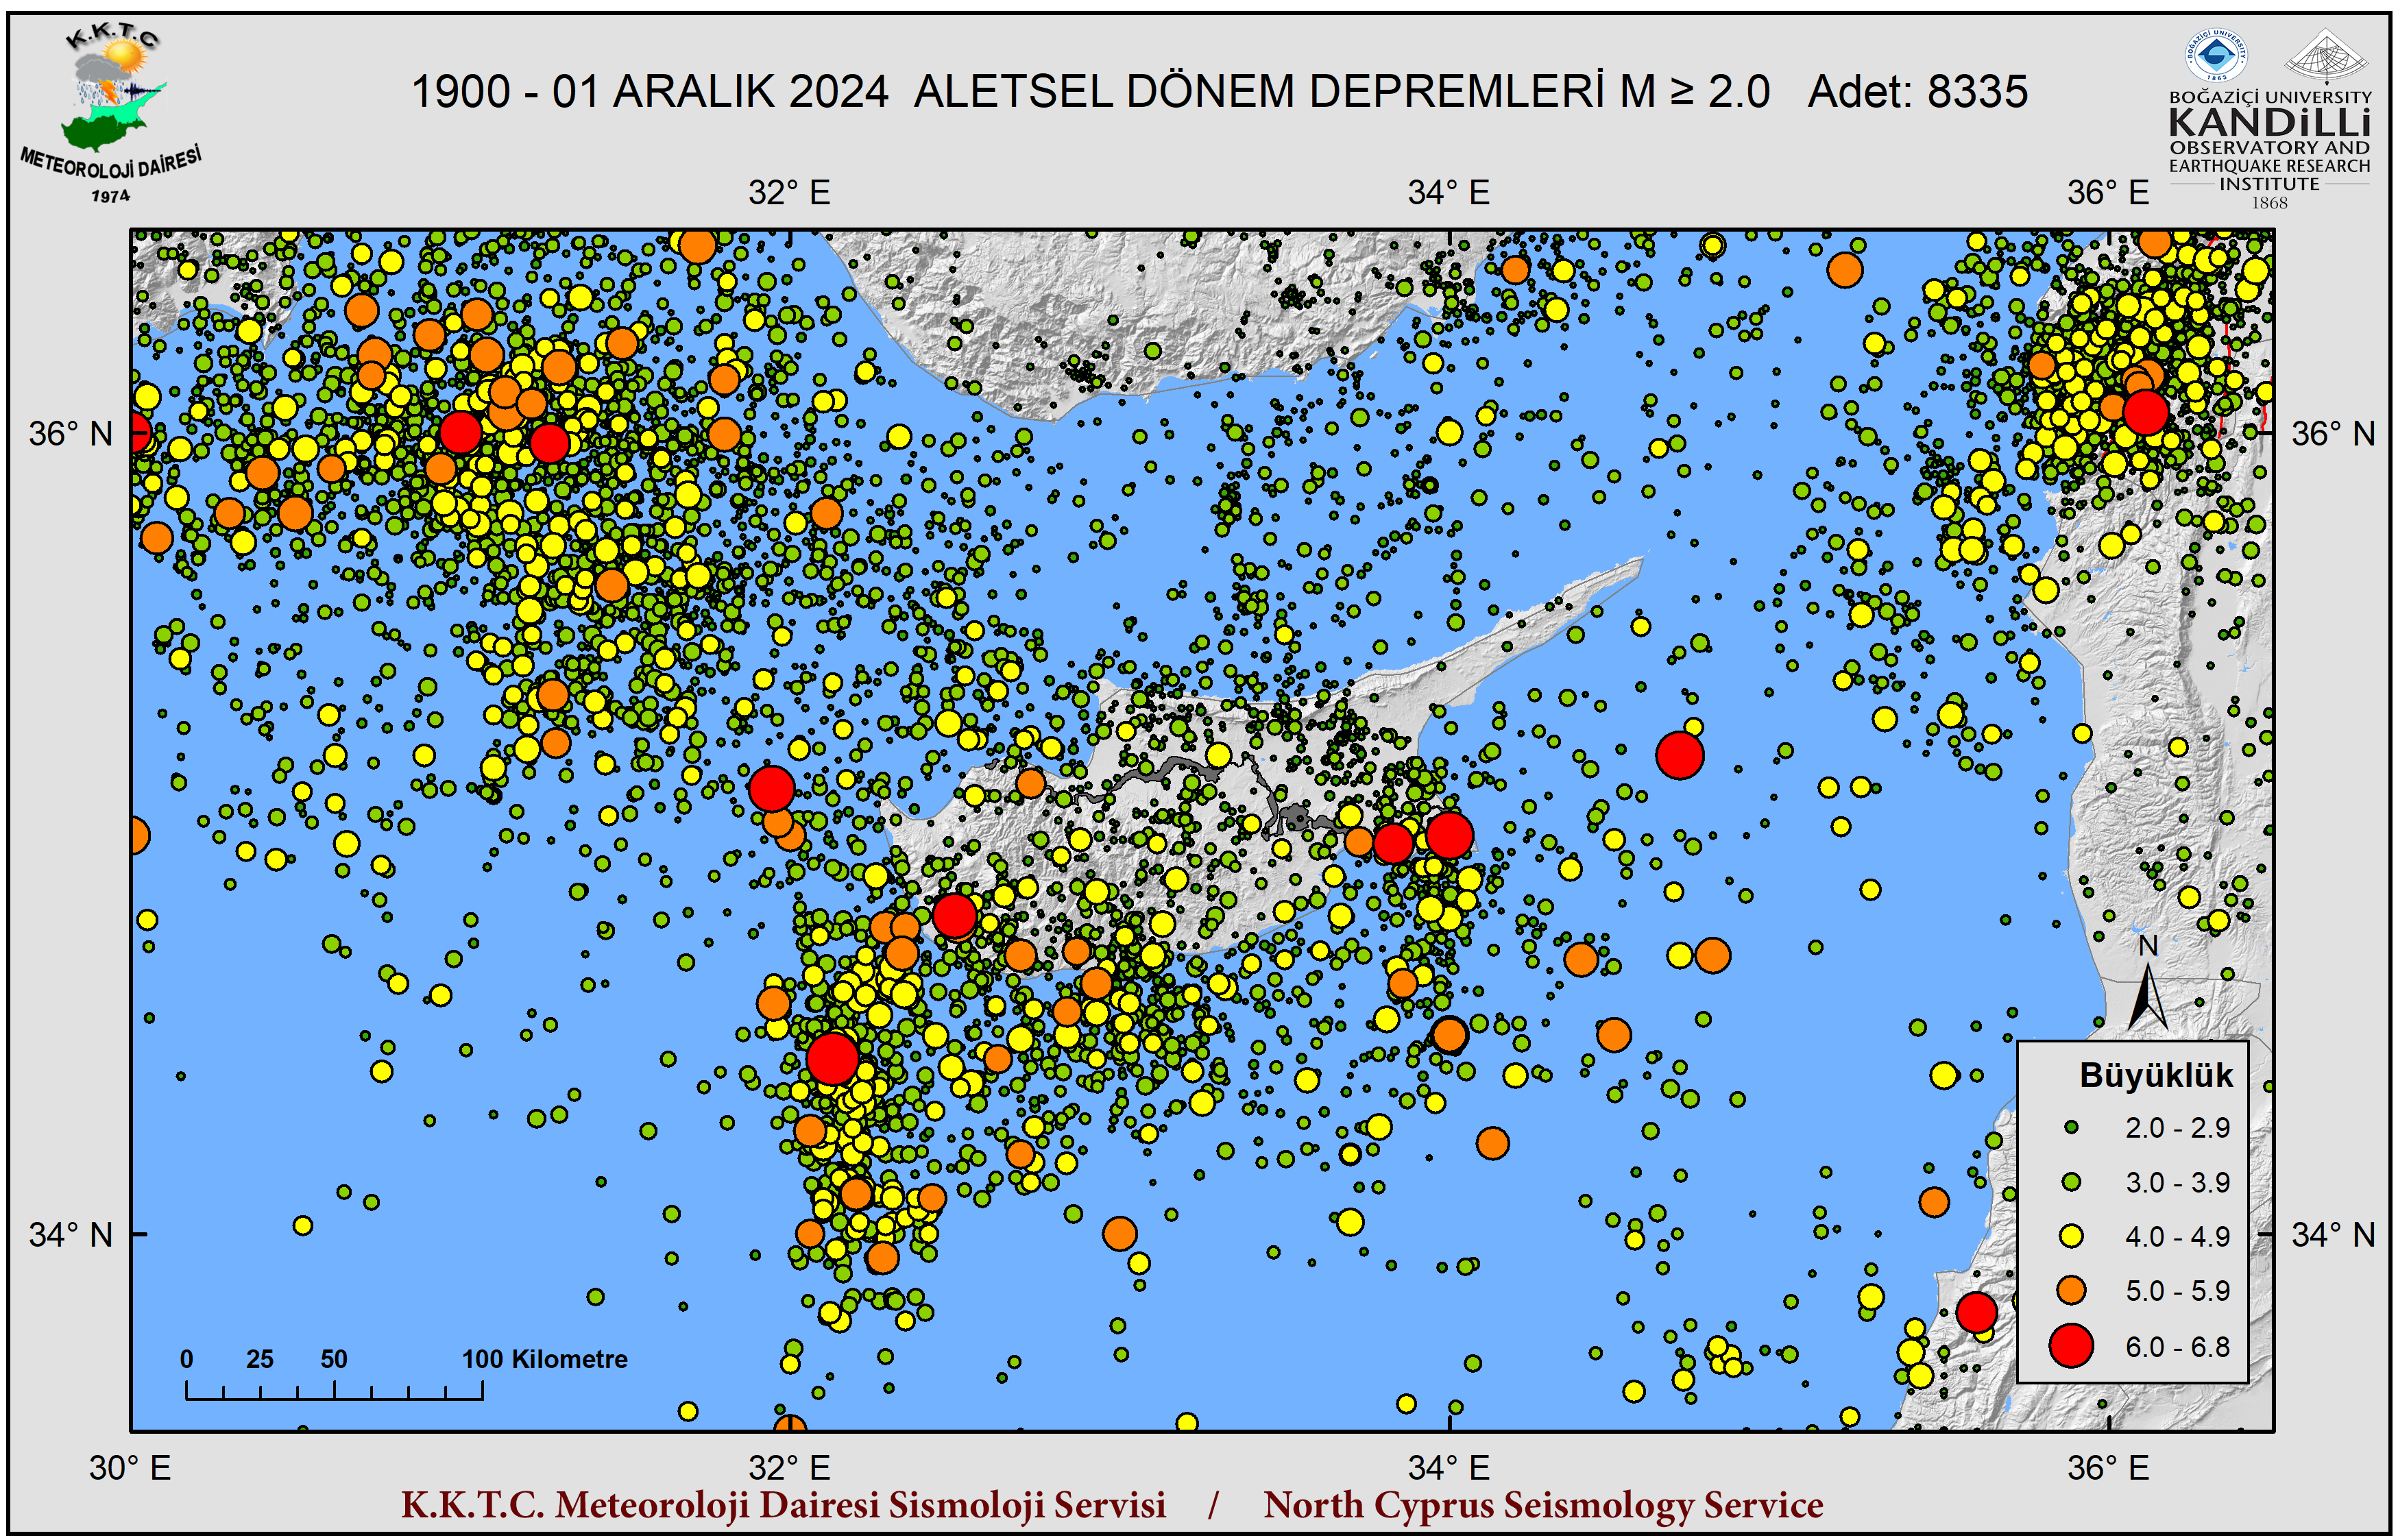Click the '32° E' label above the map

789,192
